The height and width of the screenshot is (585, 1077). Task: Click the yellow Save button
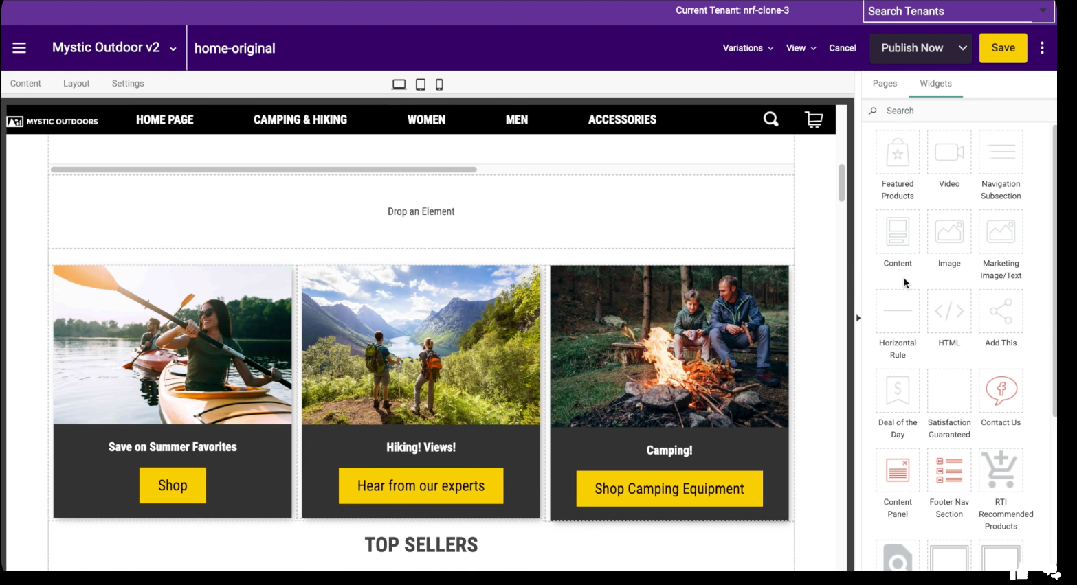tap(1003, 48)
